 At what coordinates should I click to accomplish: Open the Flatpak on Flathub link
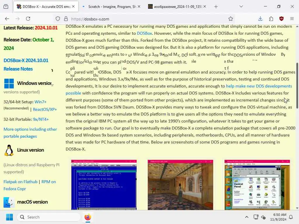(20, 182)
